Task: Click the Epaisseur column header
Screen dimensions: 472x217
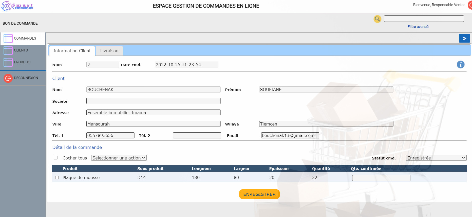Action: point(279,169)
